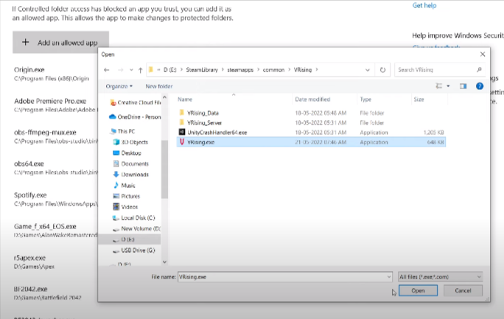This screenshot has height=319, width=504.
Task: Go up one folder level arrow
Action: coord(141,70)
